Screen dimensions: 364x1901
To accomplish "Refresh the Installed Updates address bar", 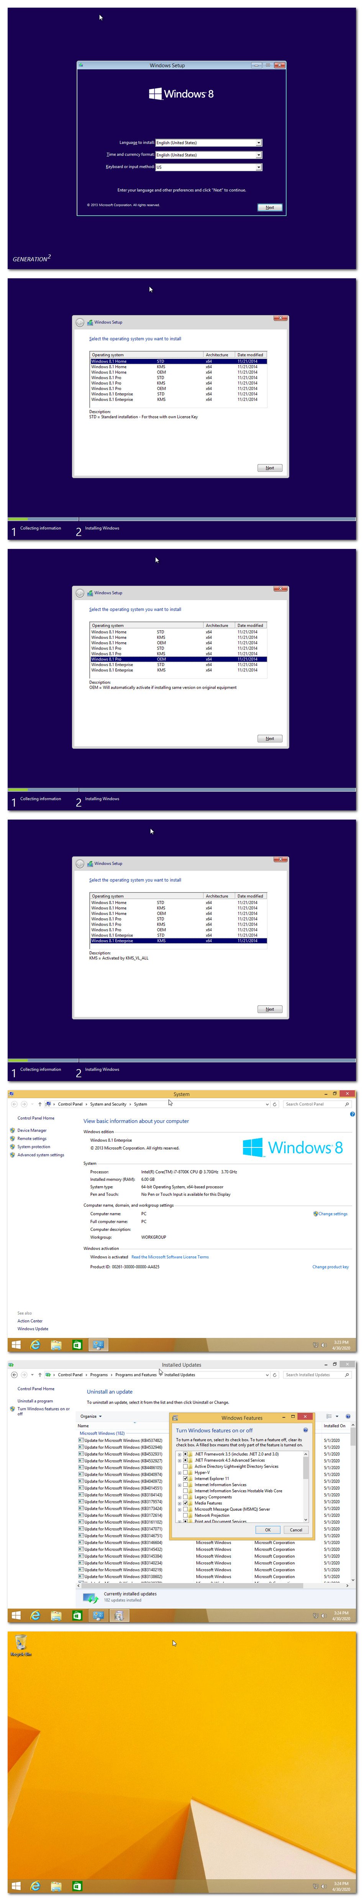I will (x=275, y=1375).
